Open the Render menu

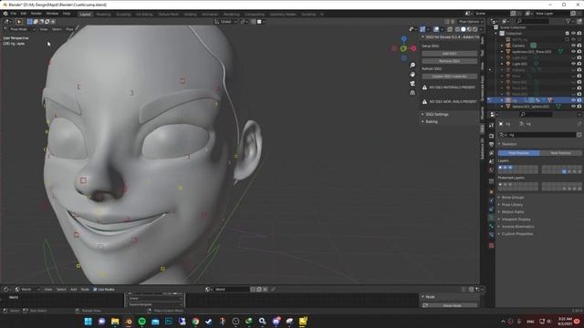tap(36, 14)
